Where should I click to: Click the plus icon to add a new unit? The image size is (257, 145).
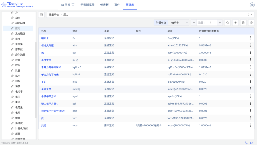coord(235,22)
